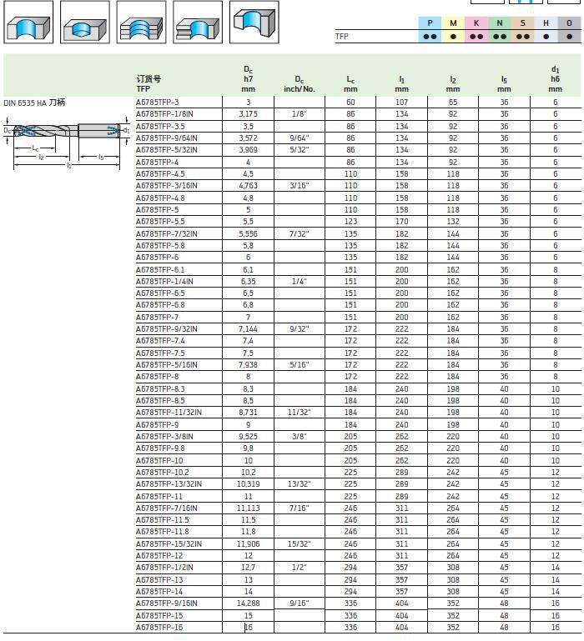Select order number A6785TFP-1/2IN
This screenshot has height=641, width=584.
coord(164,568)
